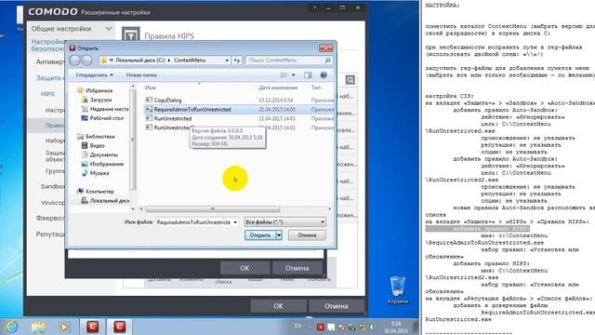The width and height of the screenshot is (595, 335).
Task: Collapse the Общие настройки section chevron
Action: click(x=109, y=29)
